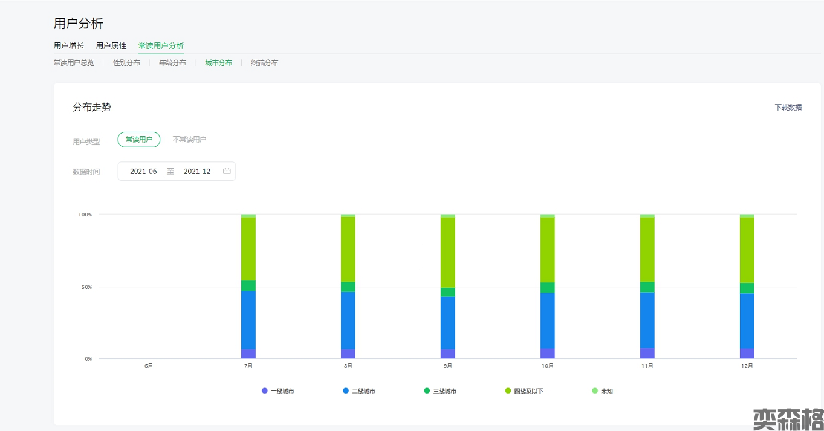Switch to 用户属性 tab

coord(111,45)
